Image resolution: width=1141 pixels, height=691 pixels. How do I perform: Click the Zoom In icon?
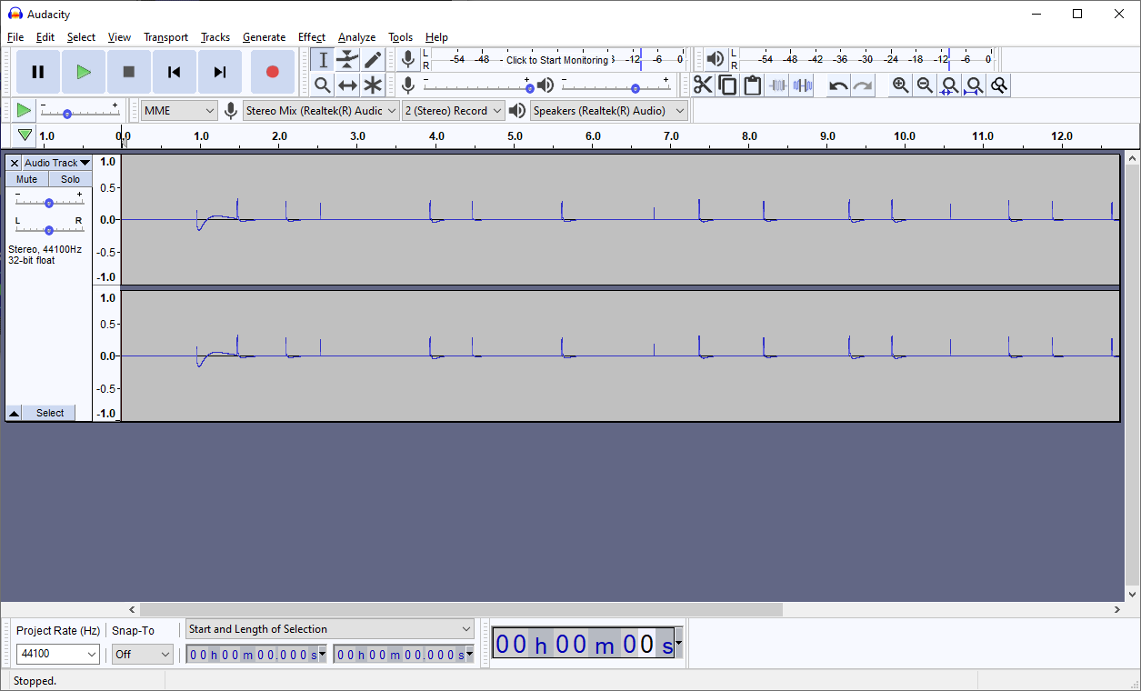(899, 85)
